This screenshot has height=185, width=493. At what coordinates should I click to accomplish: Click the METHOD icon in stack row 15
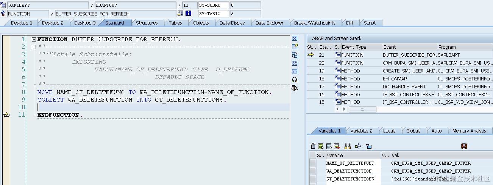click(x=338, y=102)
